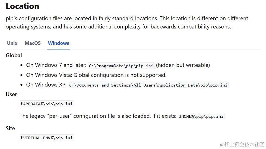This screenshot has width=266, height=149.
Task: Click the User section heading
Action: [11, 94]
